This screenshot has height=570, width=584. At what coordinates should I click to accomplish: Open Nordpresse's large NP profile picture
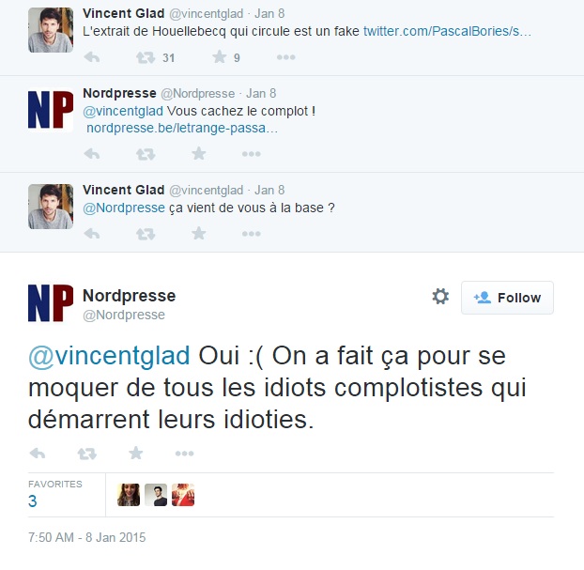click(52, 303)
